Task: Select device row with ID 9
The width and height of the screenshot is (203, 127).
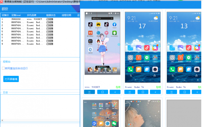Action: click(x=40, y=44)
